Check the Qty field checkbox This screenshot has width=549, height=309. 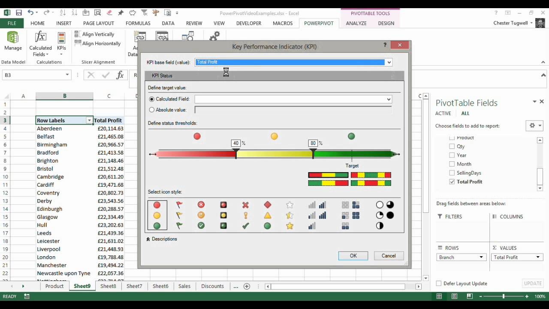click(x=452, y=146)
